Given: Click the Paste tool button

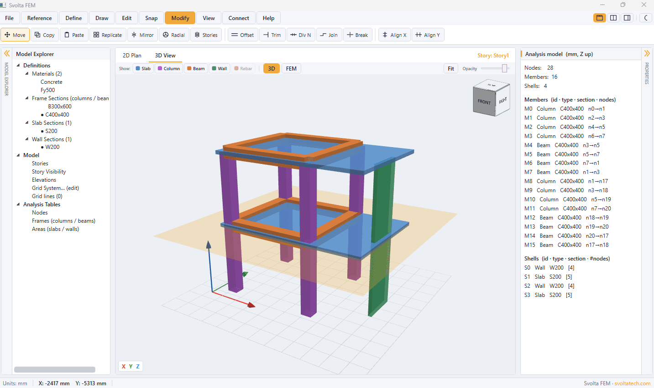Looking at the screenshot, I should [74, 35].
